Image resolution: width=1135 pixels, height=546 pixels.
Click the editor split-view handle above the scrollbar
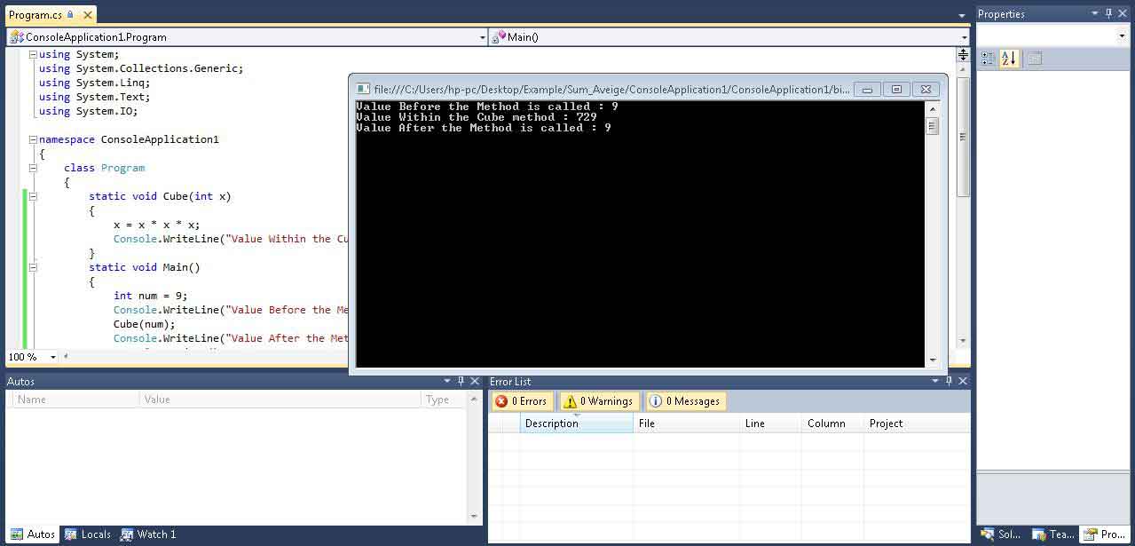tap(963, 55)
